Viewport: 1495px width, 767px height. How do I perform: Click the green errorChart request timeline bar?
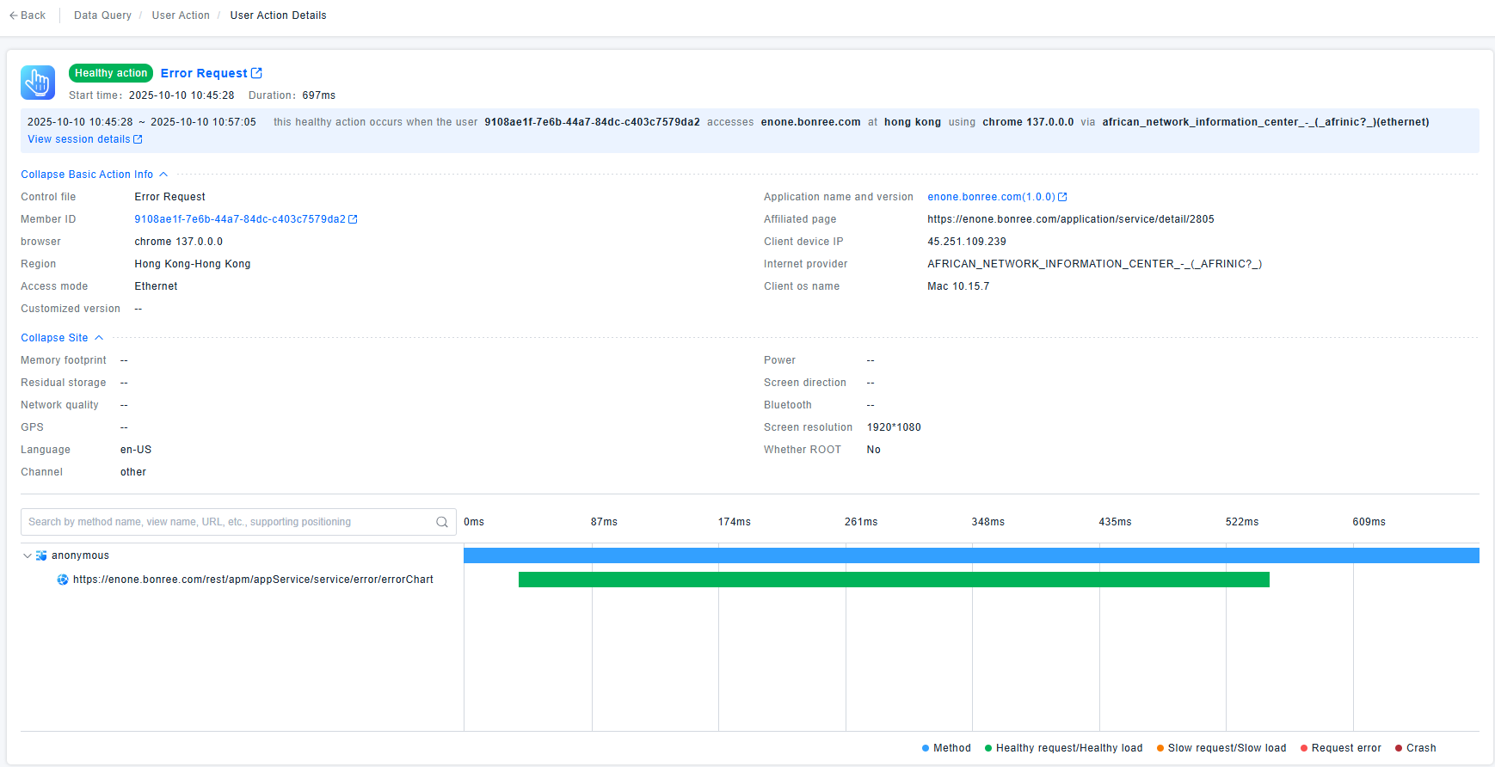tap(894, 580)
